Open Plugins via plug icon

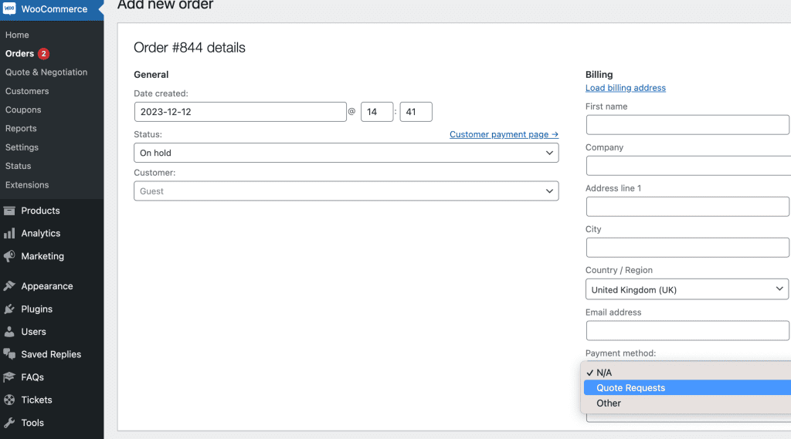coord(9,309)
